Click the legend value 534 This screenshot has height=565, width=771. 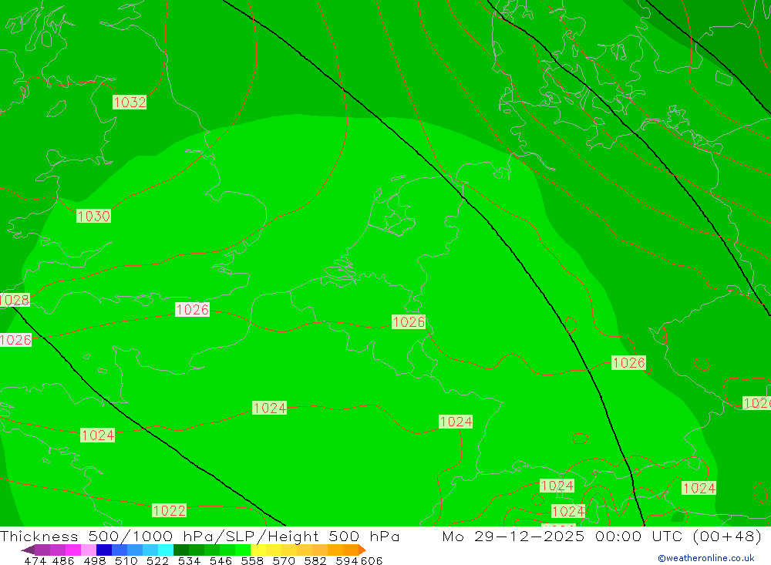click(x=189, y=561)
